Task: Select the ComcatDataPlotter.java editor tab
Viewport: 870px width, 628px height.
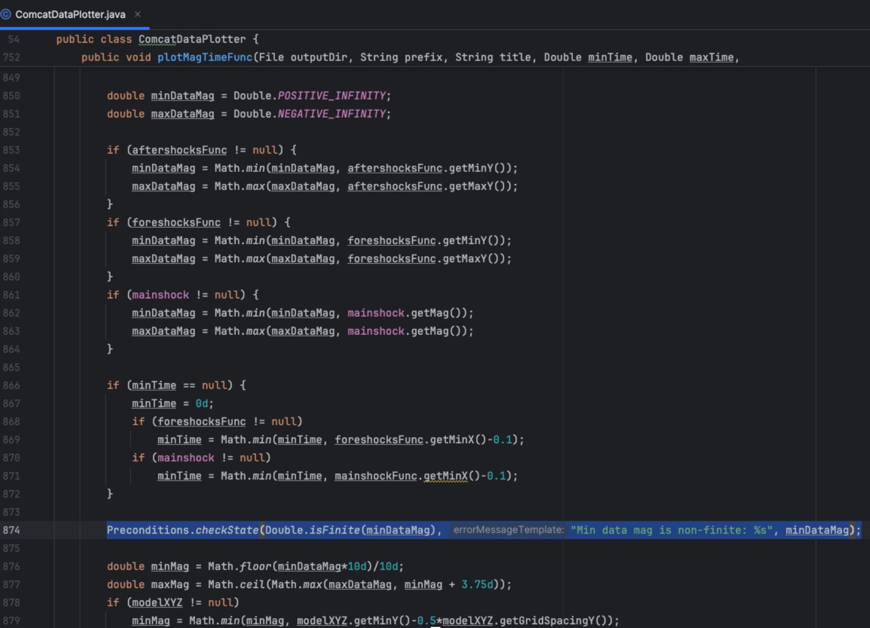Action: [70, 15]
